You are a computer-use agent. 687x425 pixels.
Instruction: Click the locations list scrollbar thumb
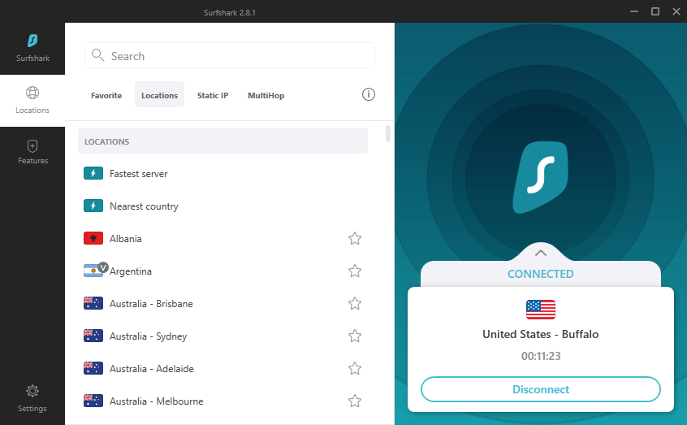(387, 134)
